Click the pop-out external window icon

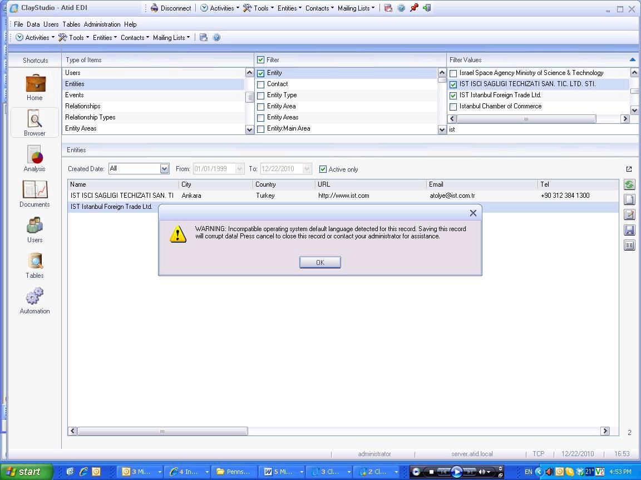point(629,169)
